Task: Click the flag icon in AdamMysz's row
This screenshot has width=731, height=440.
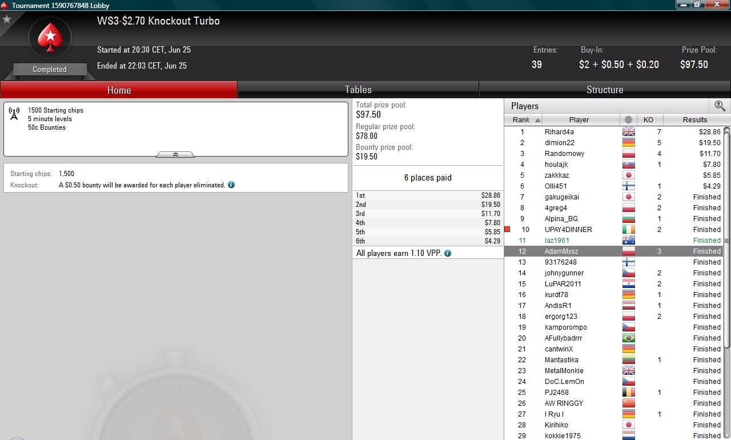Action: [x=628, y=251]
